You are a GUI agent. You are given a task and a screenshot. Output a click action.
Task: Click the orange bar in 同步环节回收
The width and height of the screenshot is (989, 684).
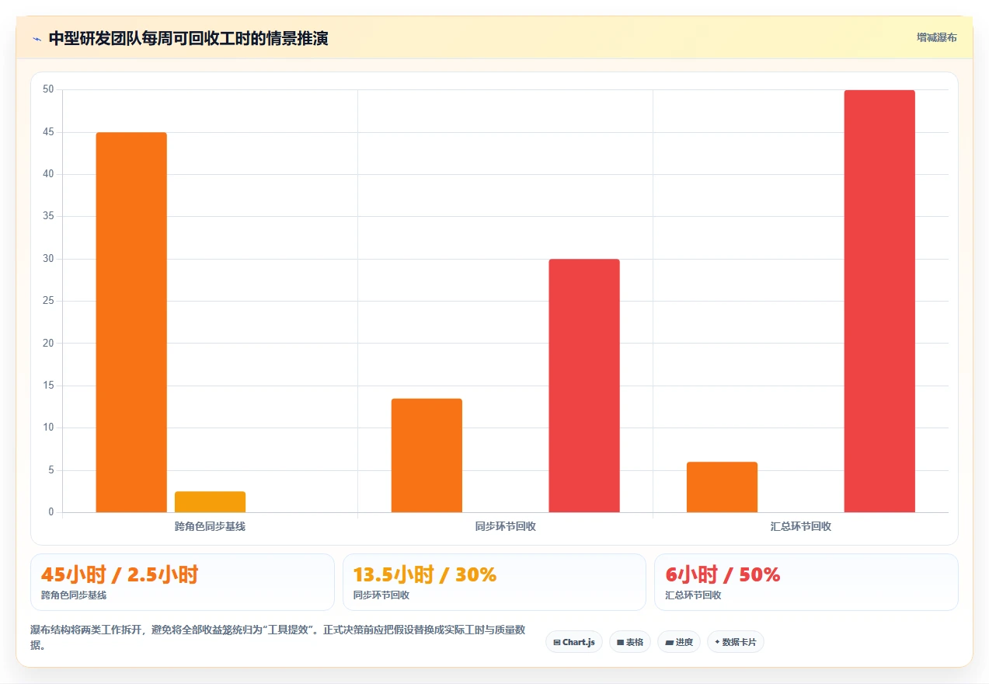coord(427,455)
